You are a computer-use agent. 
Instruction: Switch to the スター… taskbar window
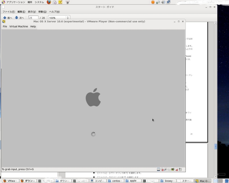tap(185, 181)
